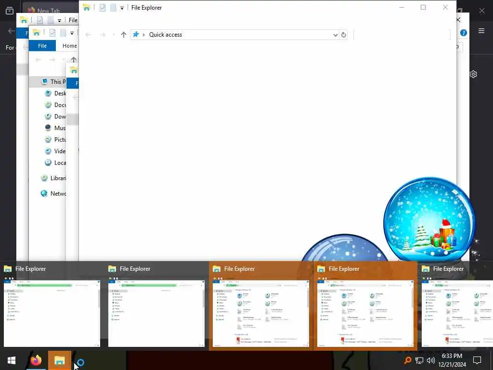This screenshot has height=370, width=493.
Task: Open the address bar history dropdown chevron
Action: 336,35
